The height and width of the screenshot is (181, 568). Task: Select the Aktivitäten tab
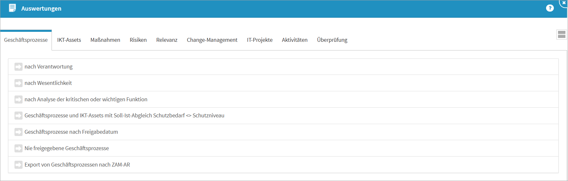click(294, 40)
